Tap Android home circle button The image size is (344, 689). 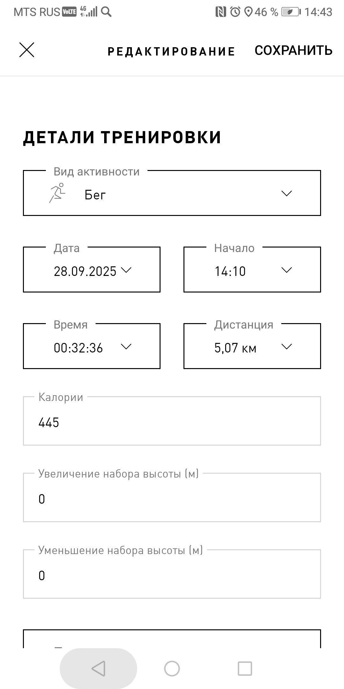point(172,668)
